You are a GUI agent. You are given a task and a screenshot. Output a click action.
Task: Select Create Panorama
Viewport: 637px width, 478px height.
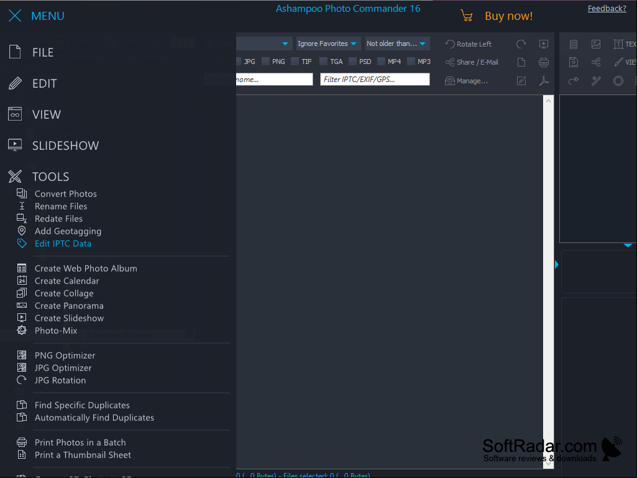click(x=69, y=306)
